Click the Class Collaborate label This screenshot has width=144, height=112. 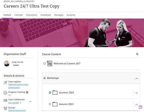click(16, 99)
